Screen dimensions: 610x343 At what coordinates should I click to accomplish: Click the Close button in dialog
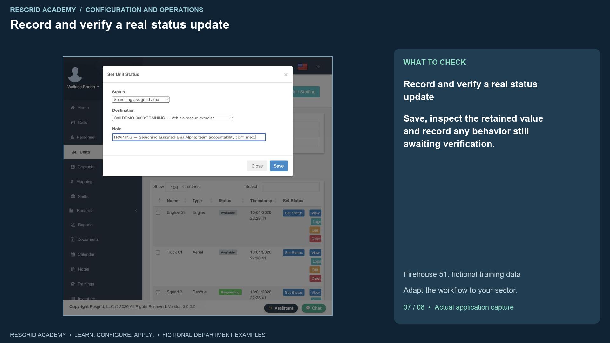pyautogui.click(x=257, y=166)
